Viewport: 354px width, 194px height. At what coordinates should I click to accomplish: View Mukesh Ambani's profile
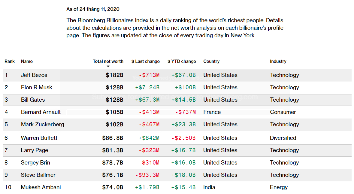click(x=41, y=187)
